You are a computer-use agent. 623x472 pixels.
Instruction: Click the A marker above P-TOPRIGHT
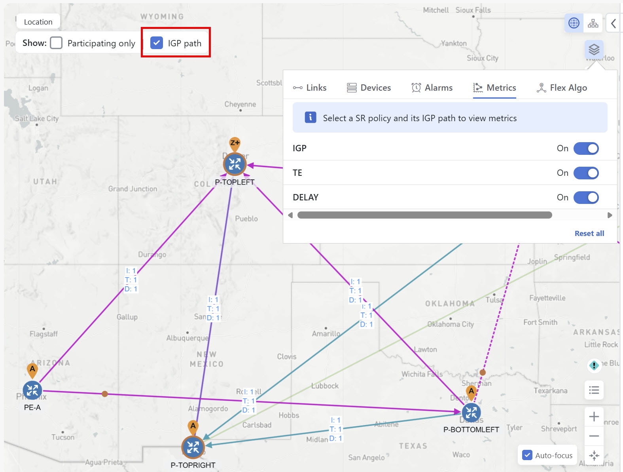pyautogui.click(x=193, y=427)
